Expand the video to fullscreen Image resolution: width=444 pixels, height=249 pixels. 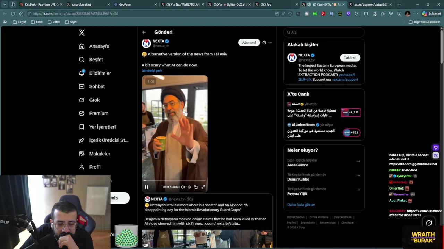(203, 187)
